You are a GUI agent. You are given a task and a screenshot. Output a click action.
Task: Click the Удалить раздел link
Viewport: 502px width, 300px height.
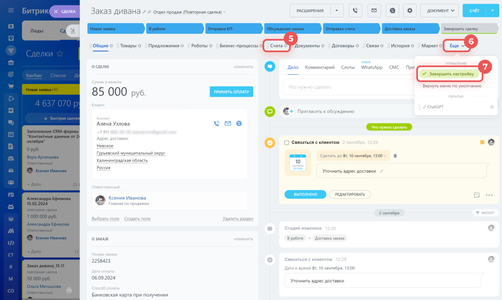click(x=238, y=219)
